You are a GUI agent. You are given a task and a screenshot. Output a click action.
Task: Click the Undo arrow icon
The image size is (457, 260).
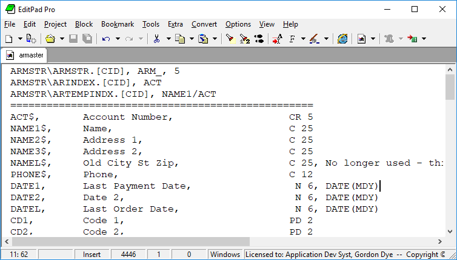pos(105,39)
